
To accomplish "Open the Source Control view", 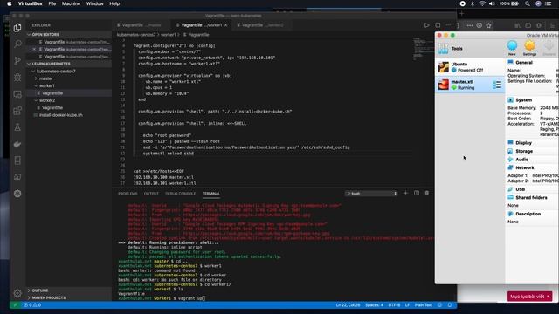I will pyautogui.click(x=17, y=60).
